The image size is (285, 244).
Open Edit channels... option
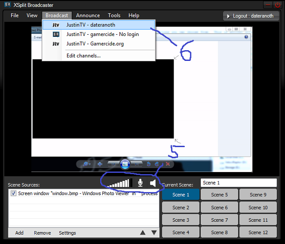click(99, 56)
